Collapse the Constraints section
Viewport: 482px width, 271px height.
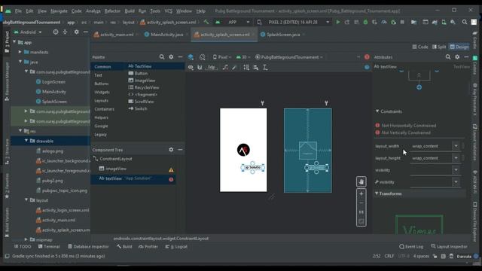[x=377, y=111]
